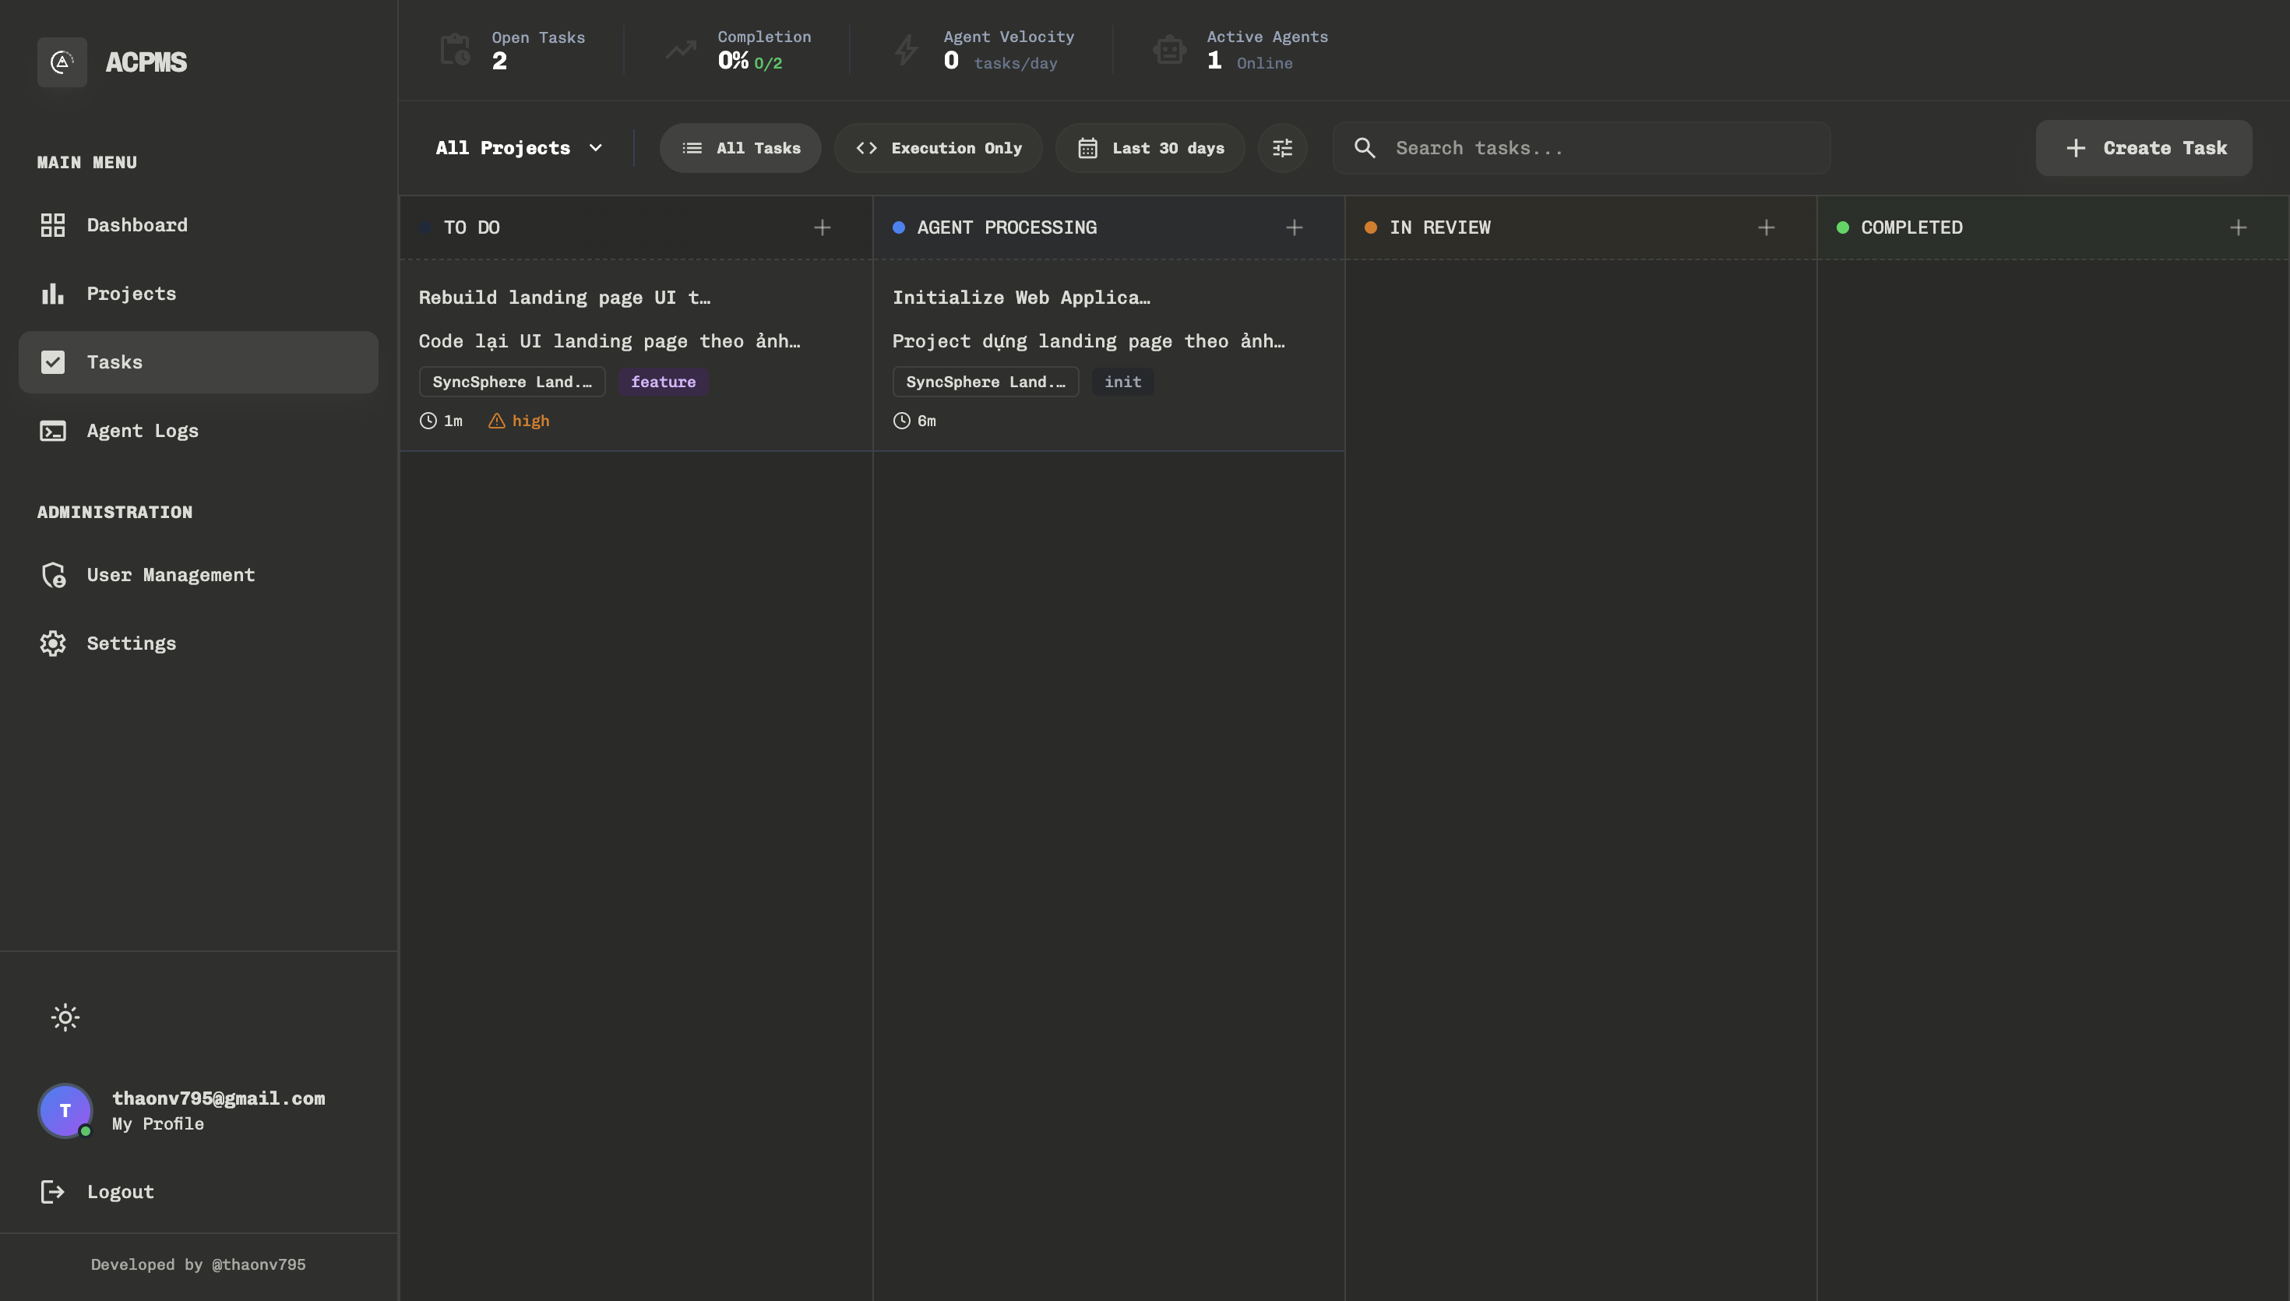Enable the Execution Only filter
Image resolution: width=2290 pixels, height=1301 pixels.
(937, 147)
